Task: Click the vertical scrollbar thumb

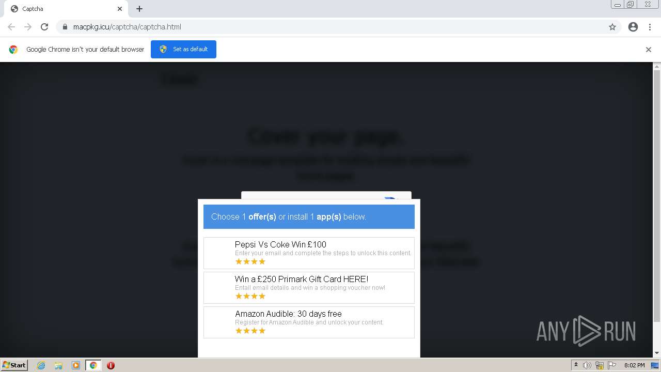Action: pyautogui.click(x=657, y=196)
